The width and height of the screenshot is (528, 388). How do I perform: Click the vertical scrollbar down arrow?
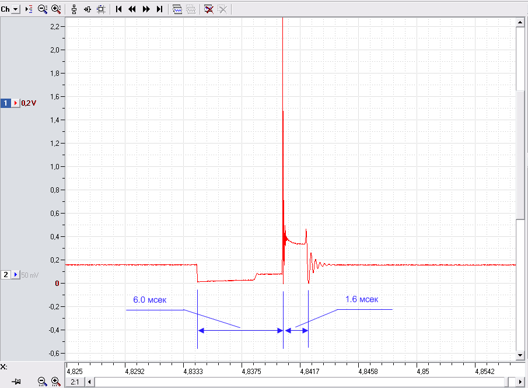[520, 355]
